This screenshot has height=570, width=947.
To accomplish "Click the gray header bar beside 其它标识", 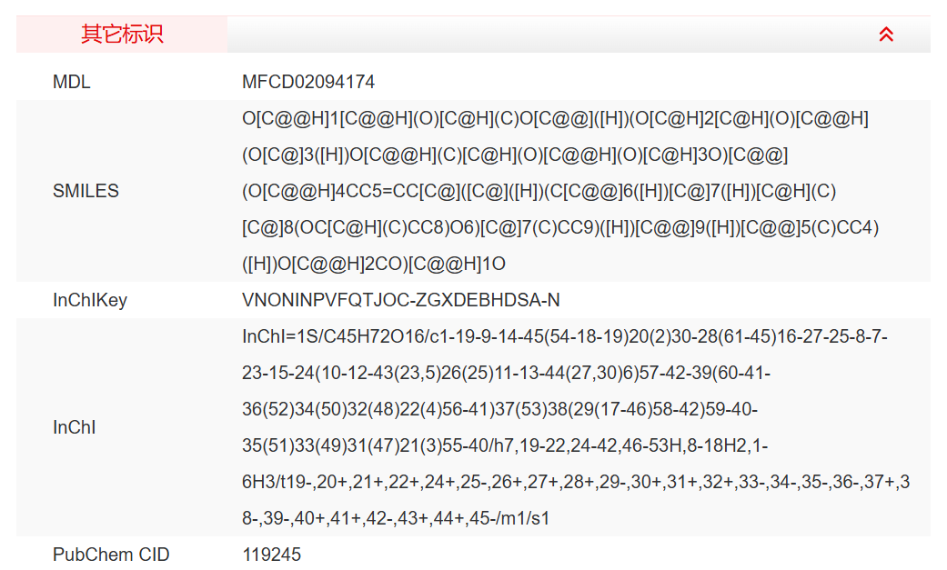I will click(x=546, y=35).
